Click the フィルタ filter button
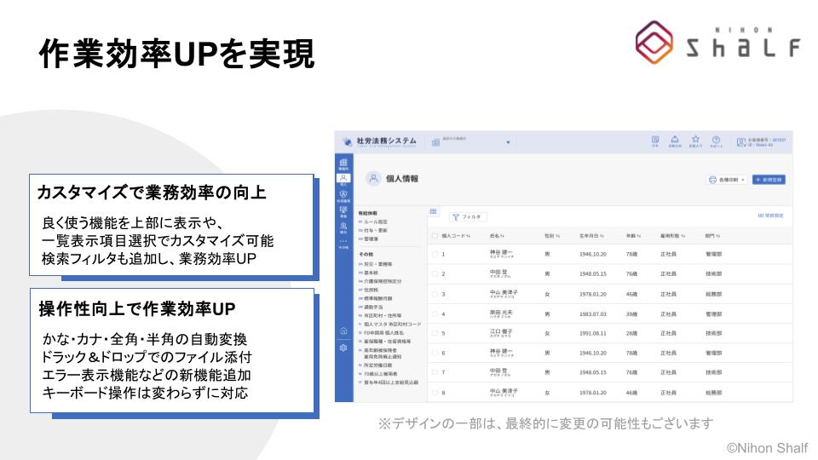The height and width of the screenshot is (460, 818). pos(468,216)
